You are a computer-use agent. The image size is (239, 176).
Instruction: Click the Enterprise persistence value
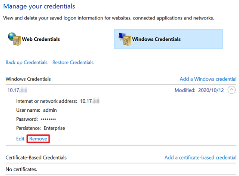tap(54, 128)
